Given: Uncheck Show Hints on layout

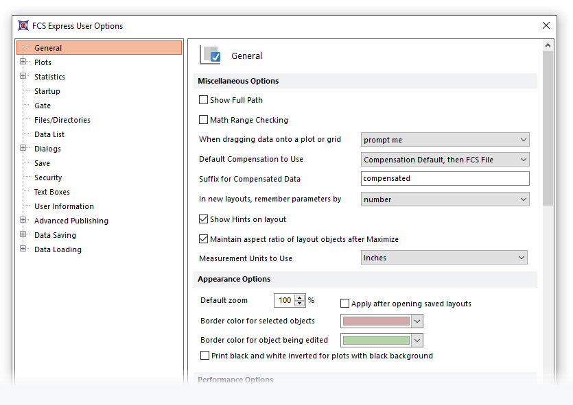Looking at the screenshot, I should point(204,219).
